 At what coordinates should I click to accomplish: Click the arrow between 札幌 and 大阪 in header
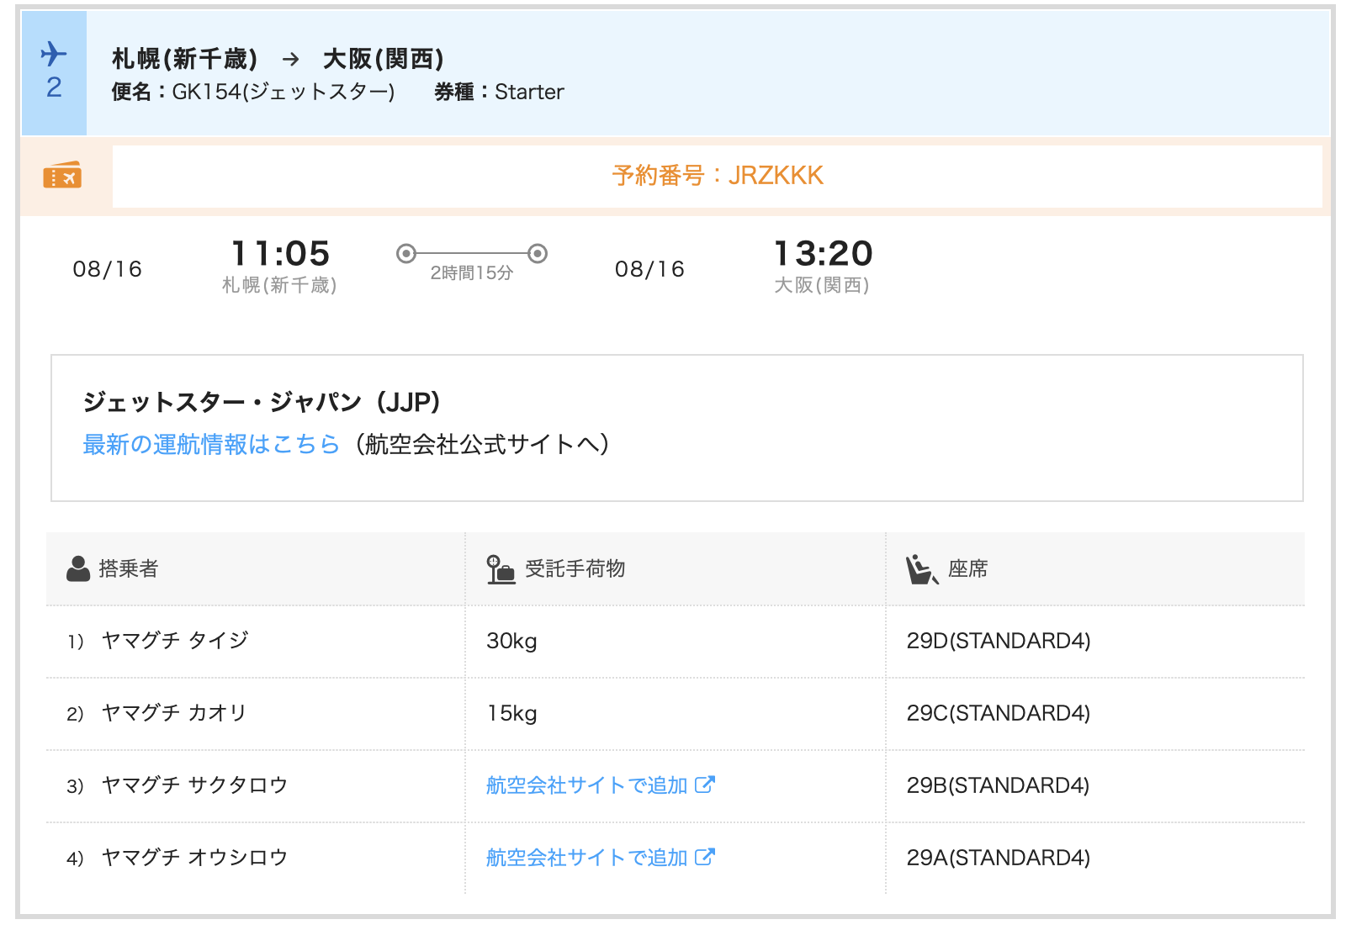point(290,59)
